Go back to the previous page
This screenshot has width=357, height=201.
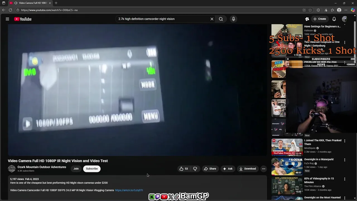(4, 10)
